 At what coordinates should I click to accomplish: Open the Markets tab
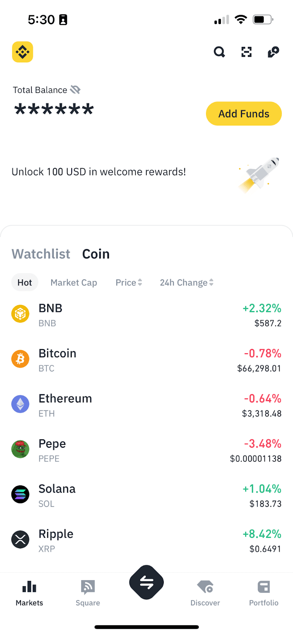click(x=29, y=593)
